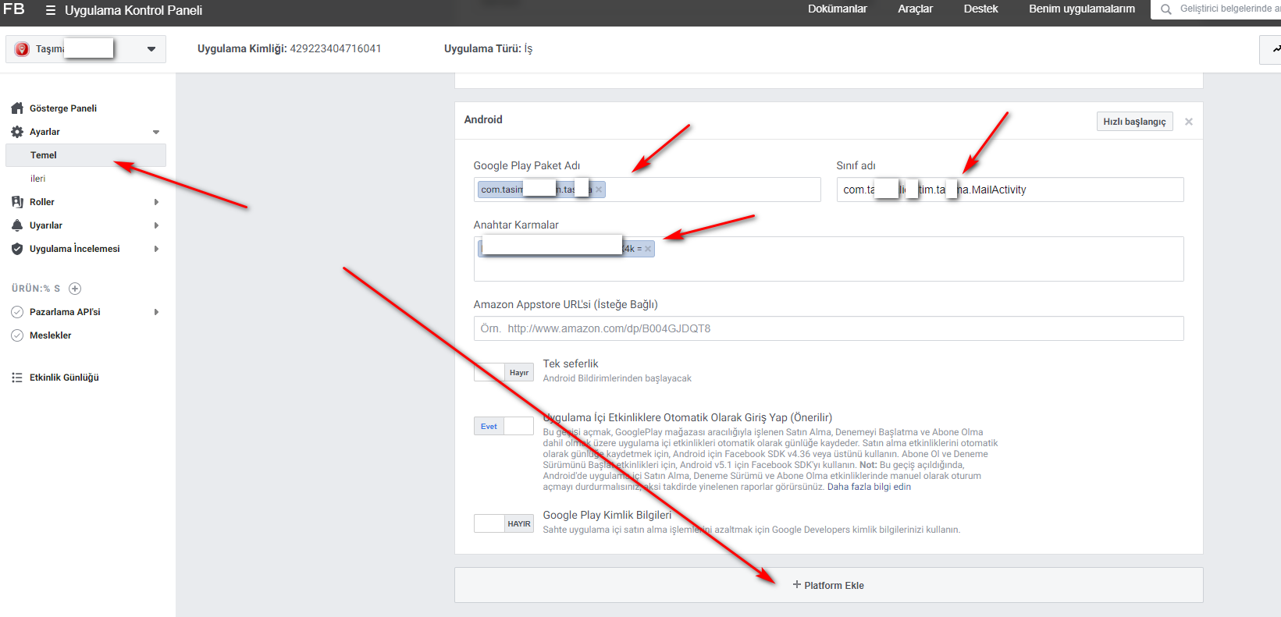Click the Hızlı başlangıç button
This screenshot has width=1281, height=617.
(1134, 122)
